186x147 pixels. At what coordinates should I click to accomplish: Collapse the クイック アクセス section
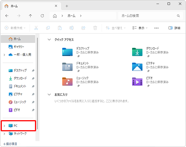click(x=49, y=40)
